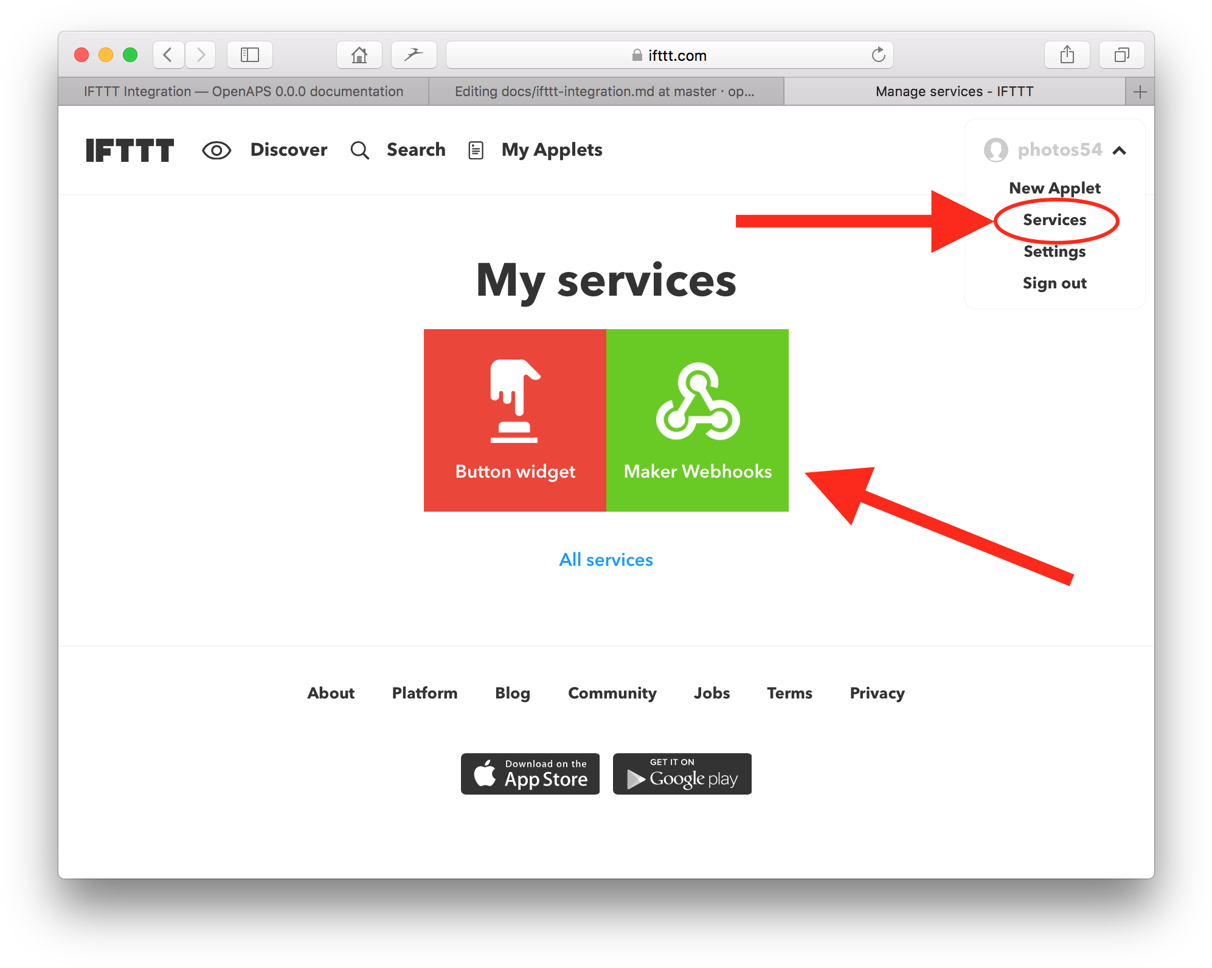Image resolution: width=1212 pixels, height=968 pixels.
Task: Toggle the Safari sidebar
Action: tap(249, 55)
